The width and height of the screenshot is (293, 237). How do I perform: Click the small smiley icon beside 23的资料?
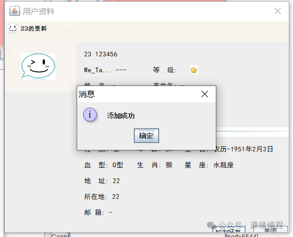click(13, 29)
